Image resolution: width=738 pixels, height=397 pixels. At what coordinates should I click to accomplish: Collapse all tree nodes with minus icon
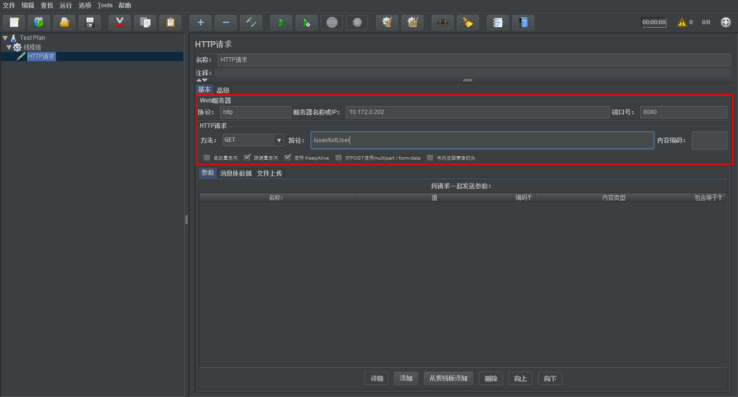coord(226,22)
